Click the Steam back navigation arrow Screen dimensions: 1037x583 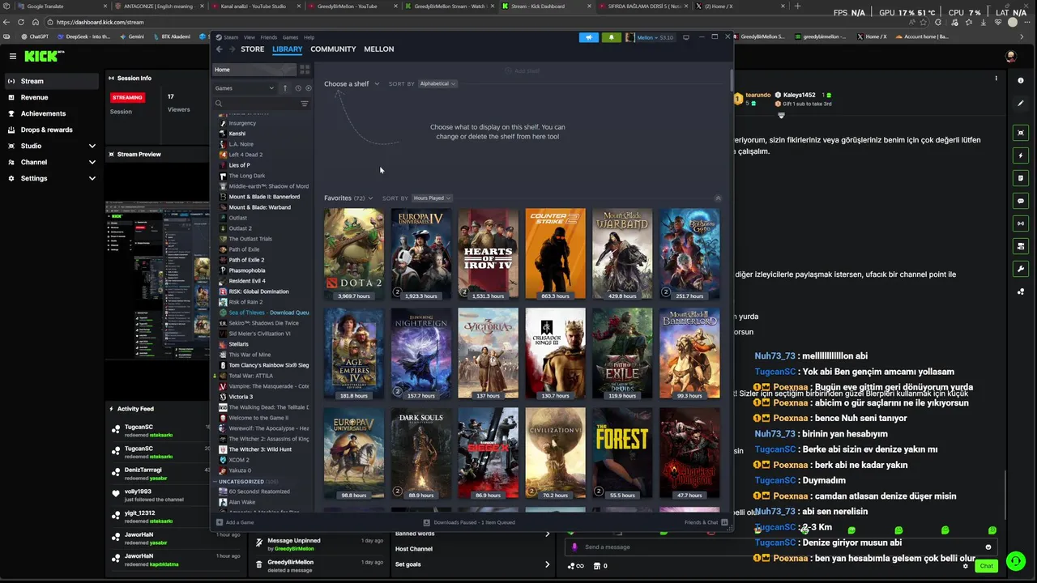click(x=220, y=49)
